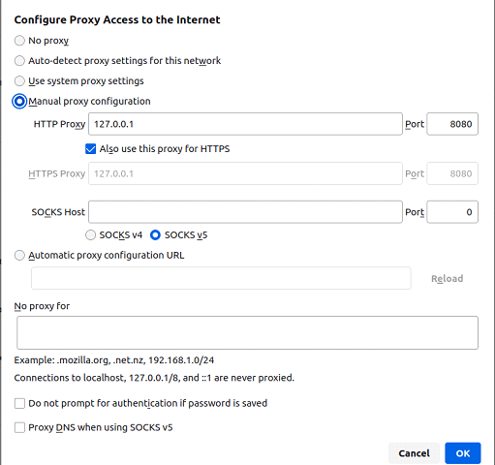Click the Reload button
Image resolution: width=495 pixels, height=465 pixels.
447,278
